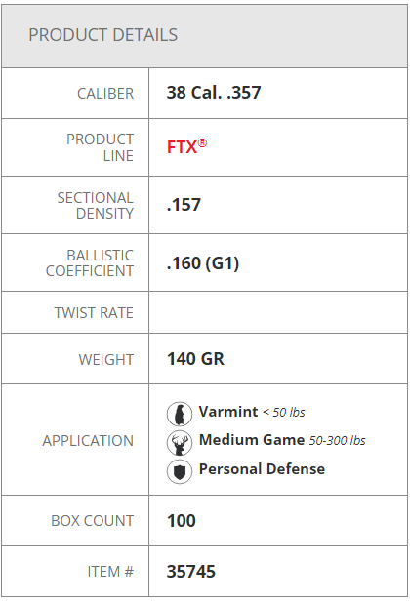Click the 140 GR weight value
Image resolution: width=410 pixels, height=601 pixels.
coord(195,359)
